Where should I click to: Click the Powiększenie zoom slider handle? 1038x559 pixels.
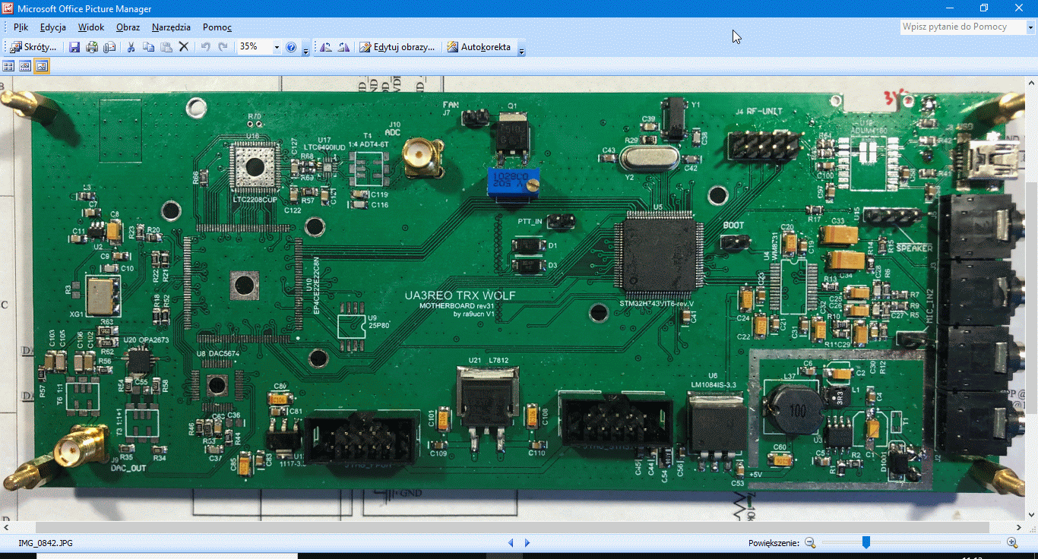pos(866,542)
